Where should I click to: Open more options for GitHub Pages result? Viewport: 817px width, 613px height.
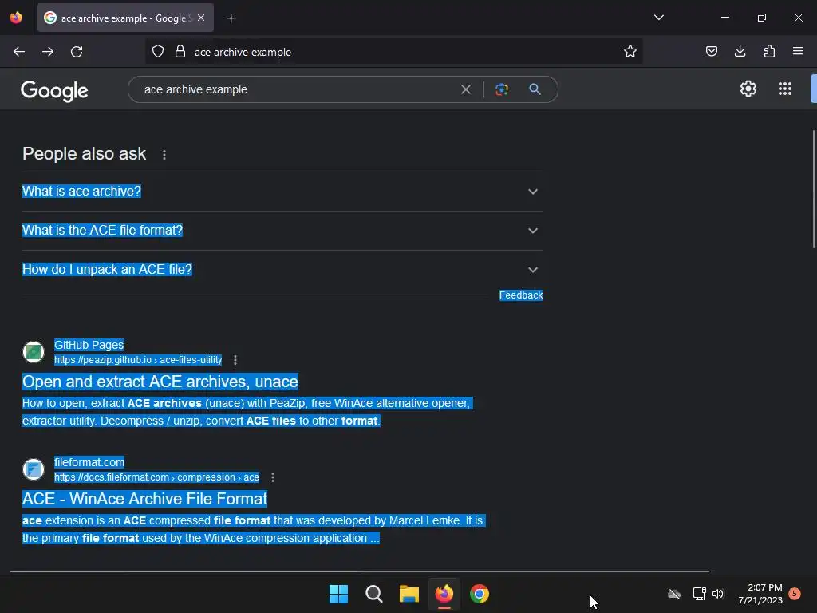(x=235, y=360)
